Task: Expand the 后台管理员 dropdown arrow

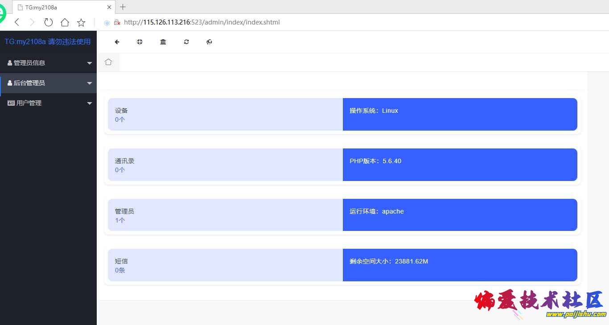Action: (90, 83)
